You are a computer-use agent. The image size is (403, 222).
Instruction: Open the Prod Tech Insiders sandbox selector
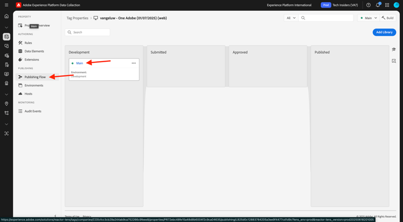point(339,5)
